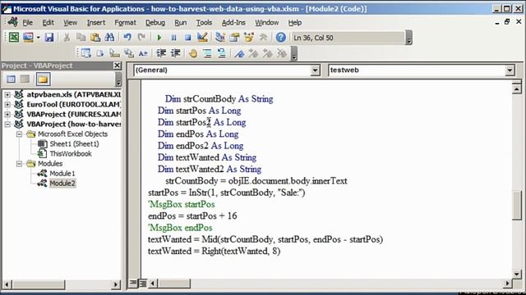Run the macro with green play button

coord(159,38)
